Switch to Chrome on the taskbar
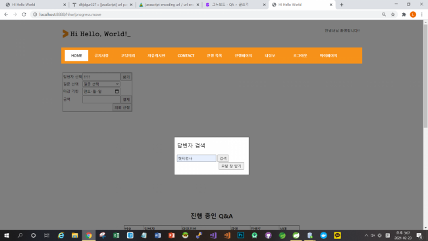The width and height of the screenshot is (428, 241). coord(89,235)
